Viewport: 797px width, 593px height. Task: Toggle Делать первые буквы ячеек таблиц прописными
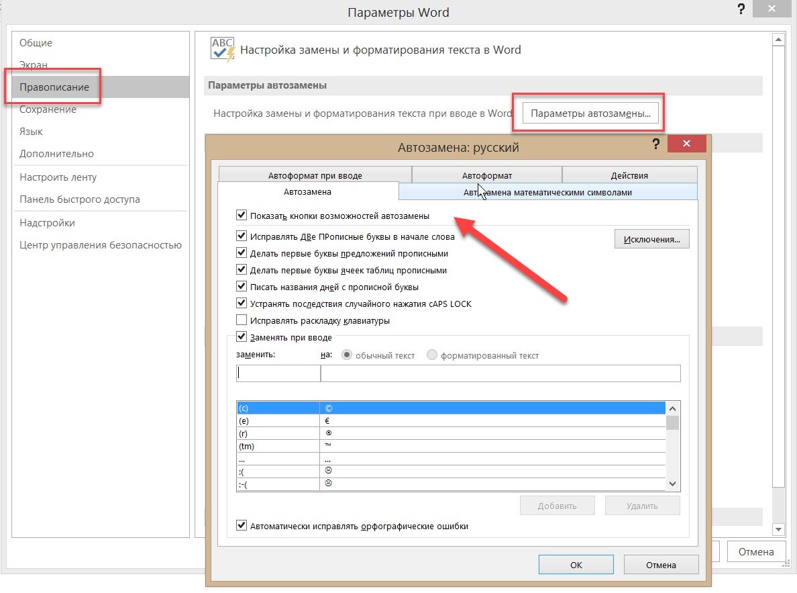point(242,270)
